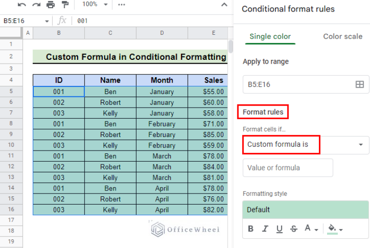The height and width of the screenshot is (248, 370).
Task: Click the Value or formula field
Action: (x=288, y=168)
